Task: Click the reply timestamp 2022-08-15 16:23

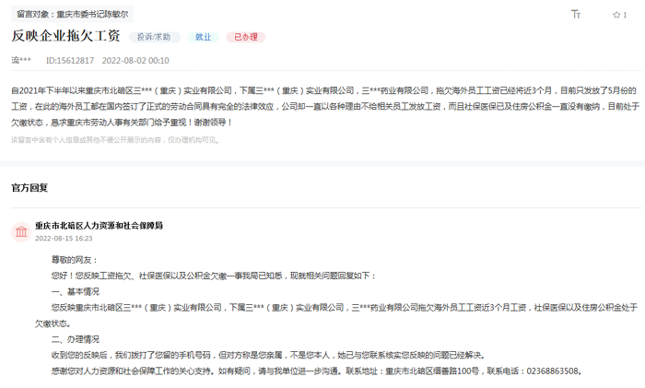Action: 64,238
